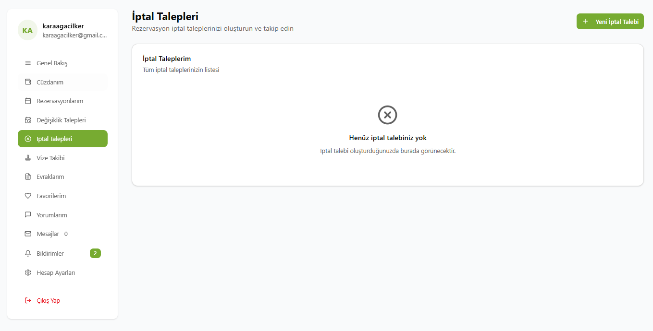Click the speech bubble icon beside Yorumlarım
Image resolution: width=653 pixels, height=331 pixels.
point(28,215)
